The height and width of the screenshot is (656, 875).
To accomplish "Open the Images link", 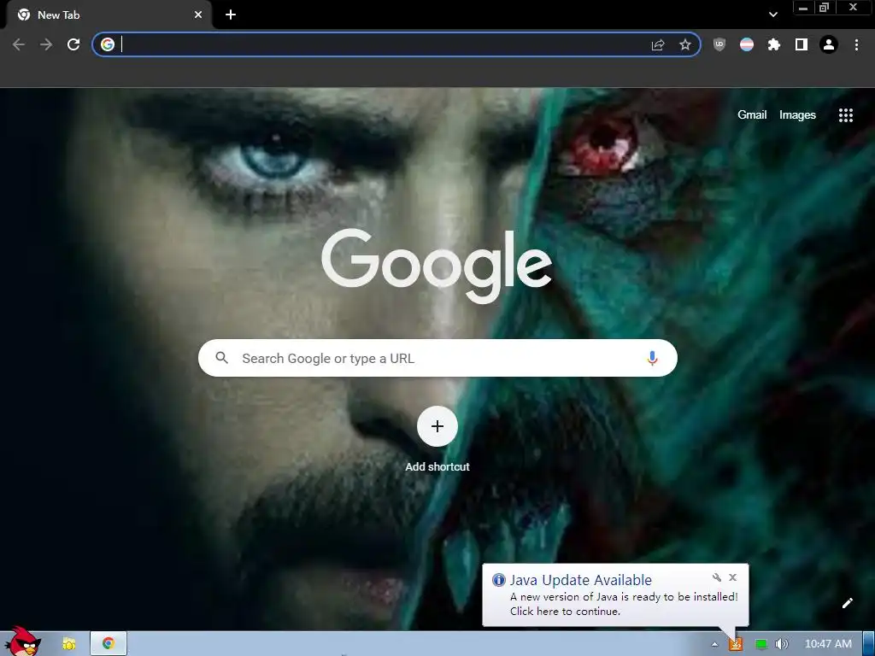I will point(797,115).
